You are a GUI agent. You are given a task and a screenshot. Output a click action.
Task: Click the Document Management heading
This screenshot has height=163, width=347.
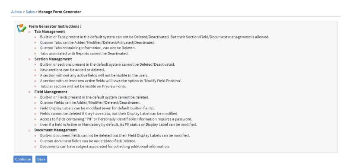tap(56, 130)
